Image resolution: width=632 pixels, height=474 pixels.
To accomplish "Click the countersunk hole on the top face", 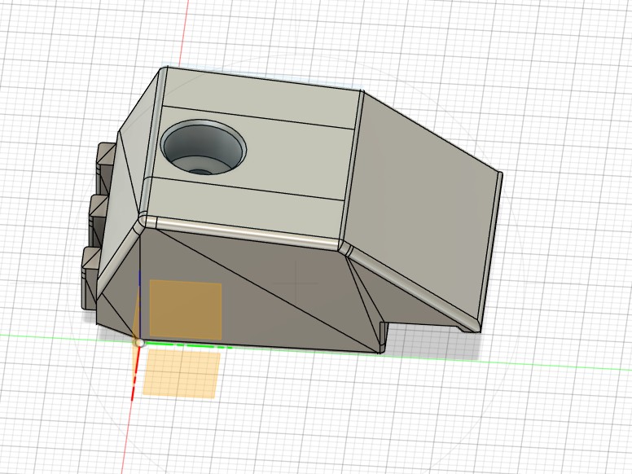I will click(204, 147).
